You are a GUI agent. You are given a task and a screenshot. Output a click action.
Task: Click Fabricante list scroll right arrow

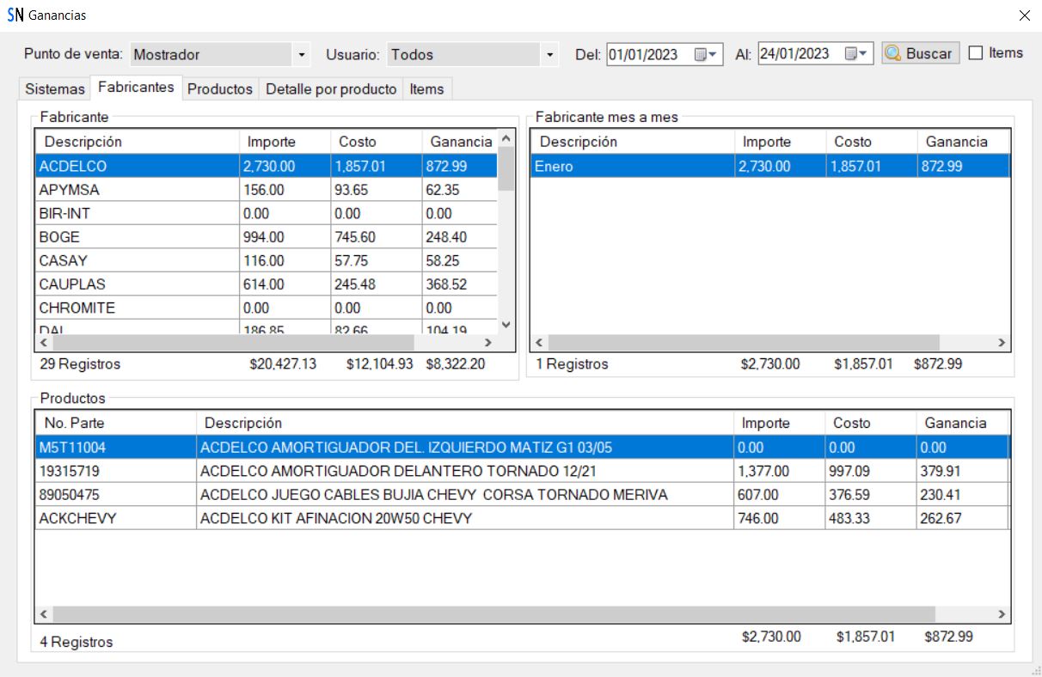point(488,343)
